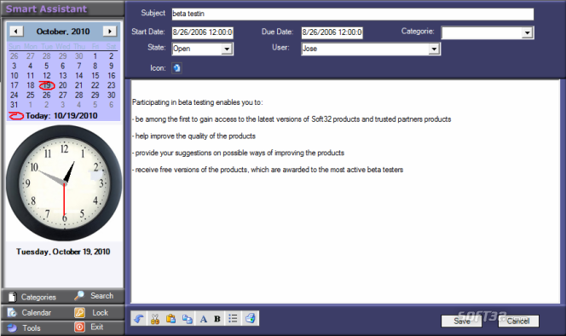This screenshot has height=336, width=566.
Task: Click the Lock key icon
Action: 79,312
